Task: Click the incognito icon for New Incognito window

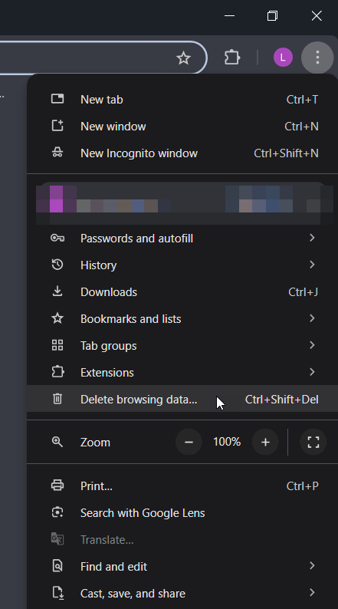Action: coord(57,153)
